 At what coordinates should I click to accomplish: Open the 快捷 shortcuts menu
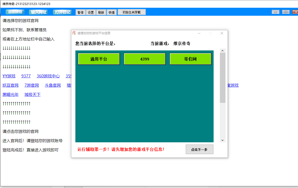(111, 12)
